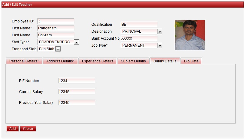Open the Staff Type dropdown
The height and width of the screenshot is (139, 245).
[x=76, y=42]
